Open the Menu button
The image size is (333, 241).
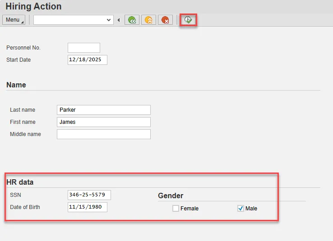tap(14, 20)
